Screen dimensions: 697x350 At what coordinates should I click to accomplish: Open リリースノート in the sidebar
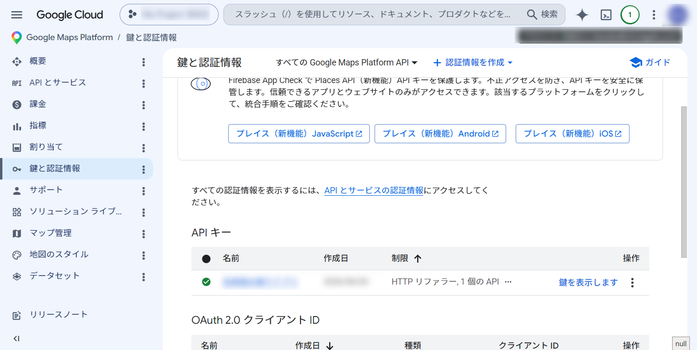[x=58, y=315]
